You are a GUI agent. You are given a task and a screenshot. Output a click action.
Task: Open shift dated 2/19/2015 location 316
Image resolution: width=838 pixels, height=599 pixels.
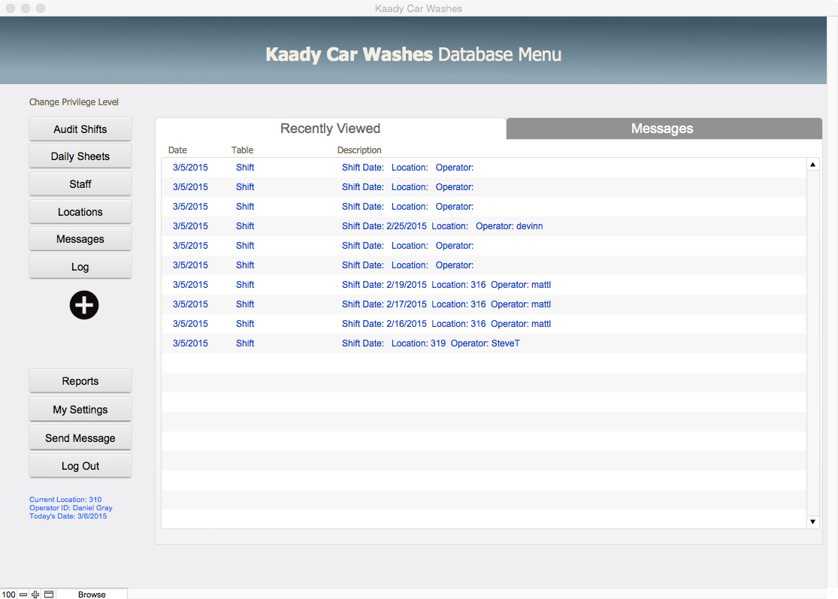click(484, 285)
